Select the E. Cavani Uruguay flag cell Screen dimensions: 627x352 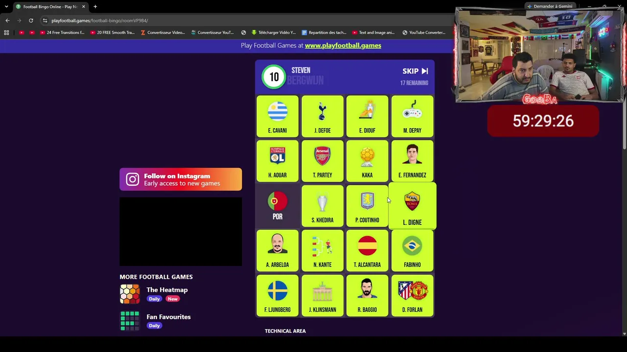click(x=277, y=116)
